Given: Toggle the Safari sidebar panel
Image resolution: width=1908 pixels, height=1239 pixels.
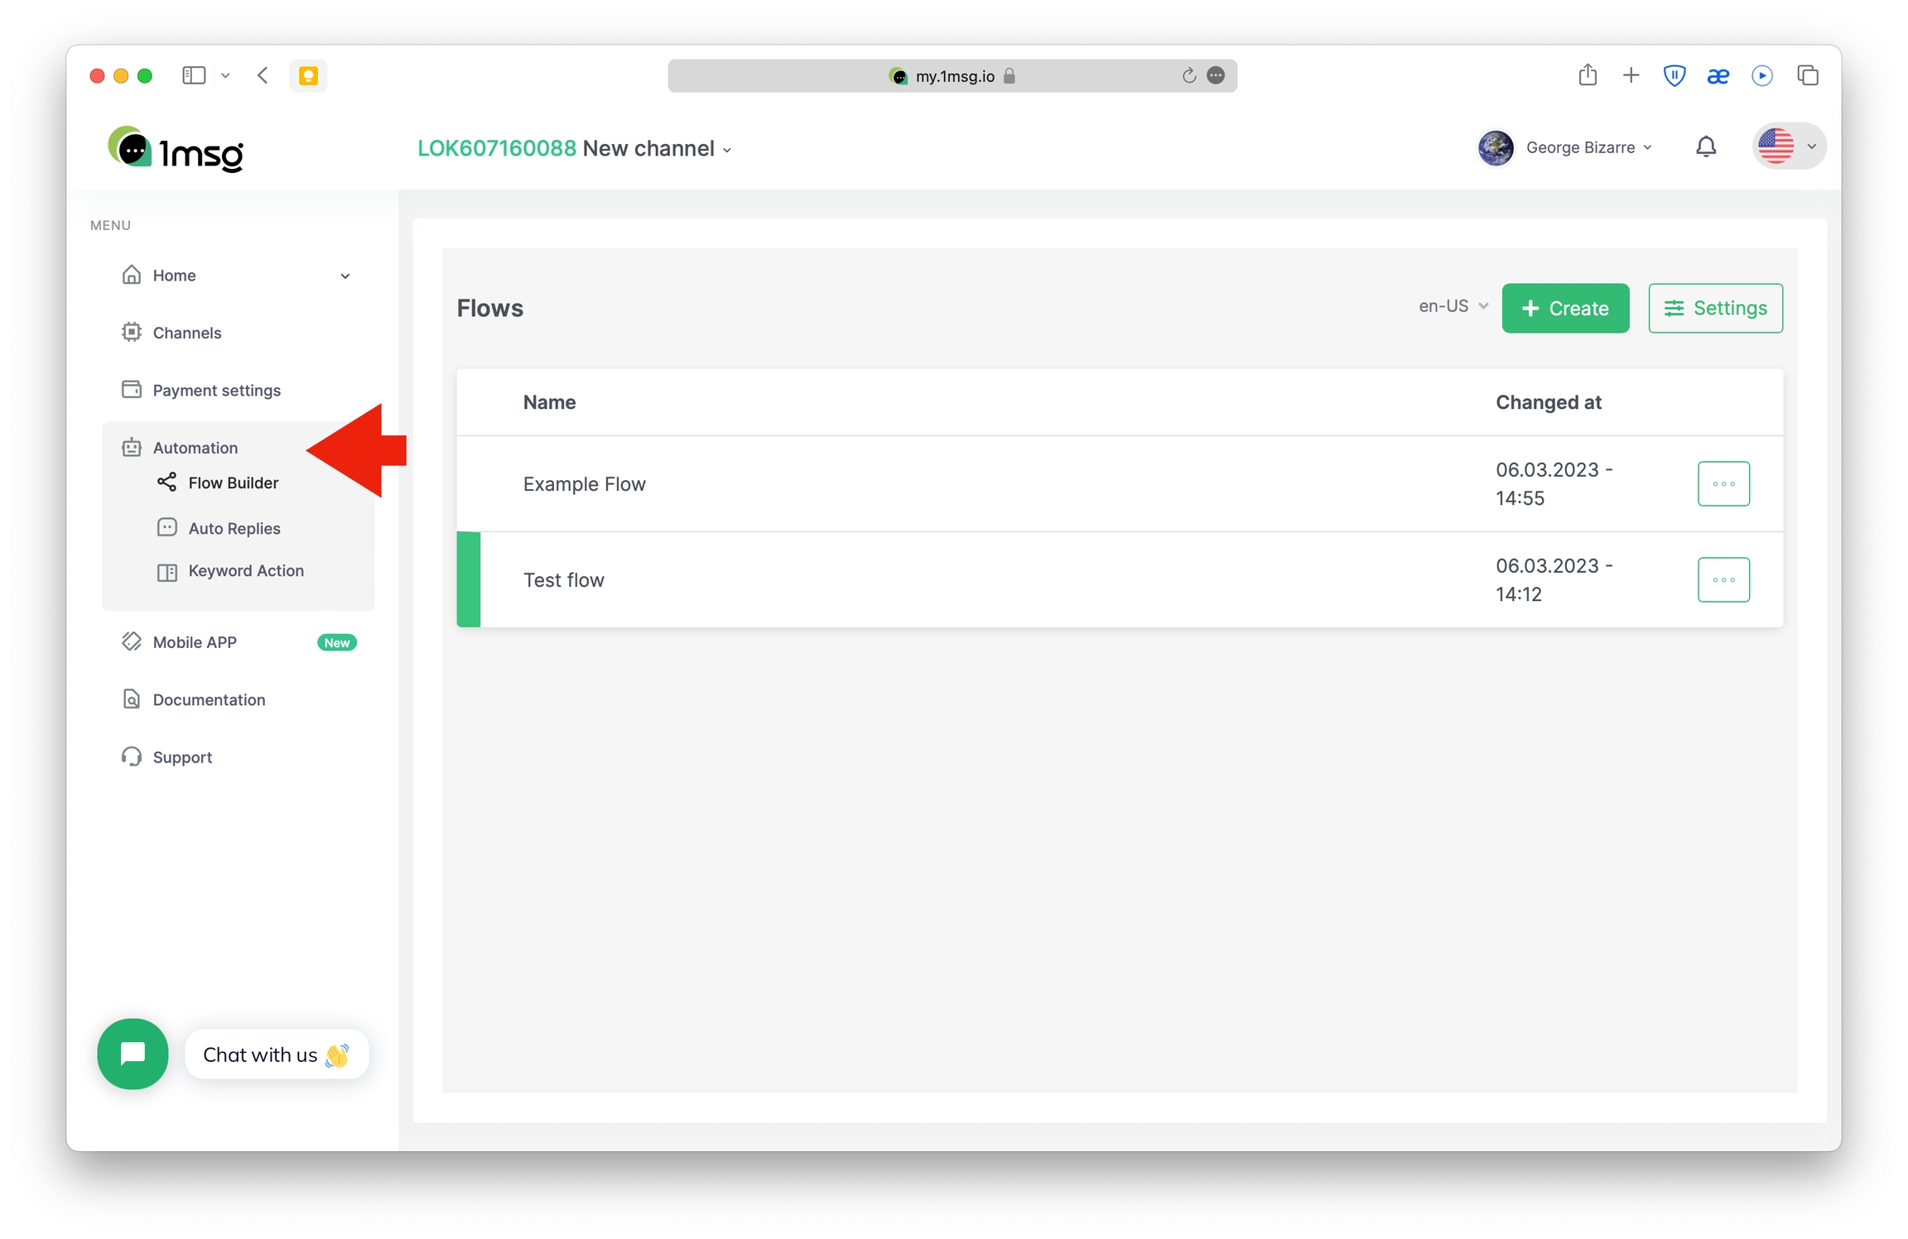Looking at the screenshot, I should click(x=193, y=75).
